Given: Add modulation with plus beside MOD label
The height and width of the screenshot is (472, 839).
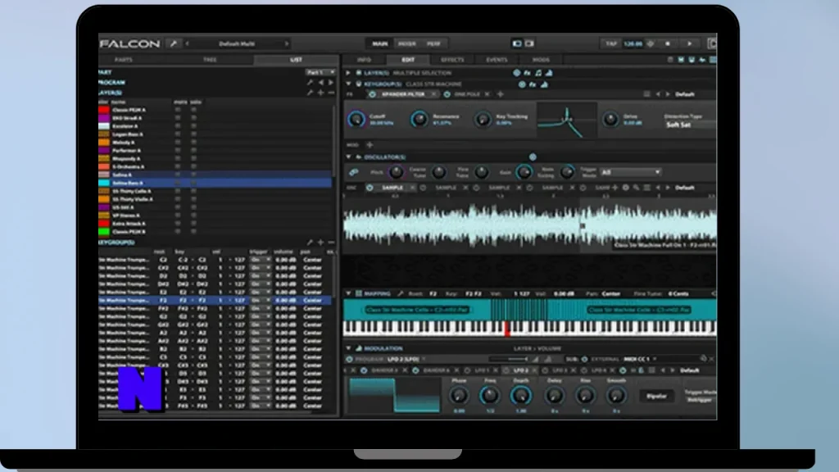Looking at the screenshot, I should pyautogui.click(x=370, y=144).
